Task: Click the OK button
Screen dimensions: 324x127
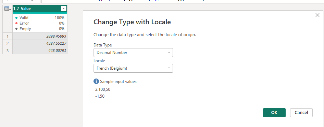Action: point(274,113)
